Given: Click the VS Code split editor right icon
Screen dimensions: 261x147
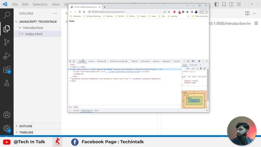Looking at the screenshot, I should (247, 13).
